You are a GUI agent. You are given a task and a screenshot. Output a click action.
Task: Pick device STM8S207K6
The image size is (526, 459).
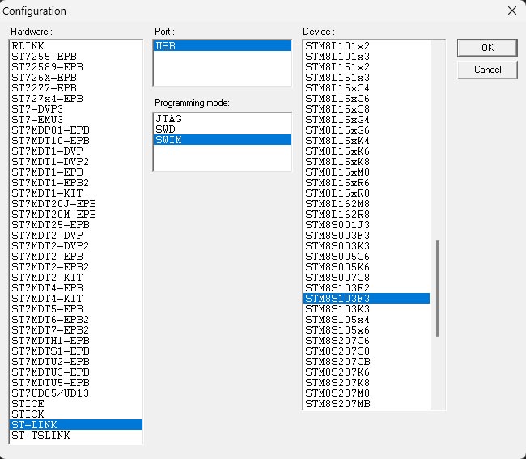coord(367,372)
